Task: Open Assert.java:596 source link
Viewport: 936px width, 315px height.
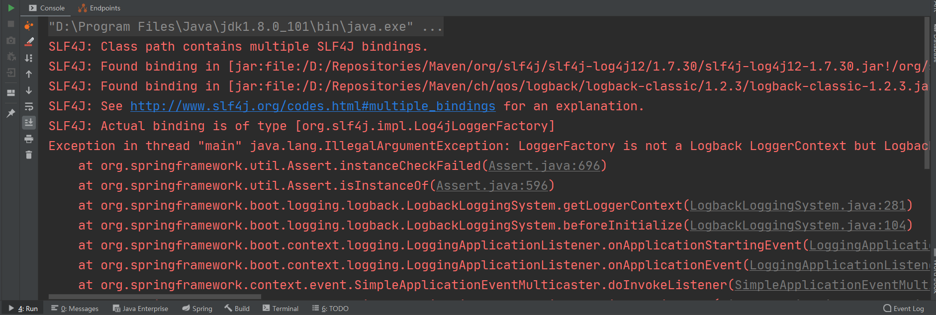Action: click(492, 186)
